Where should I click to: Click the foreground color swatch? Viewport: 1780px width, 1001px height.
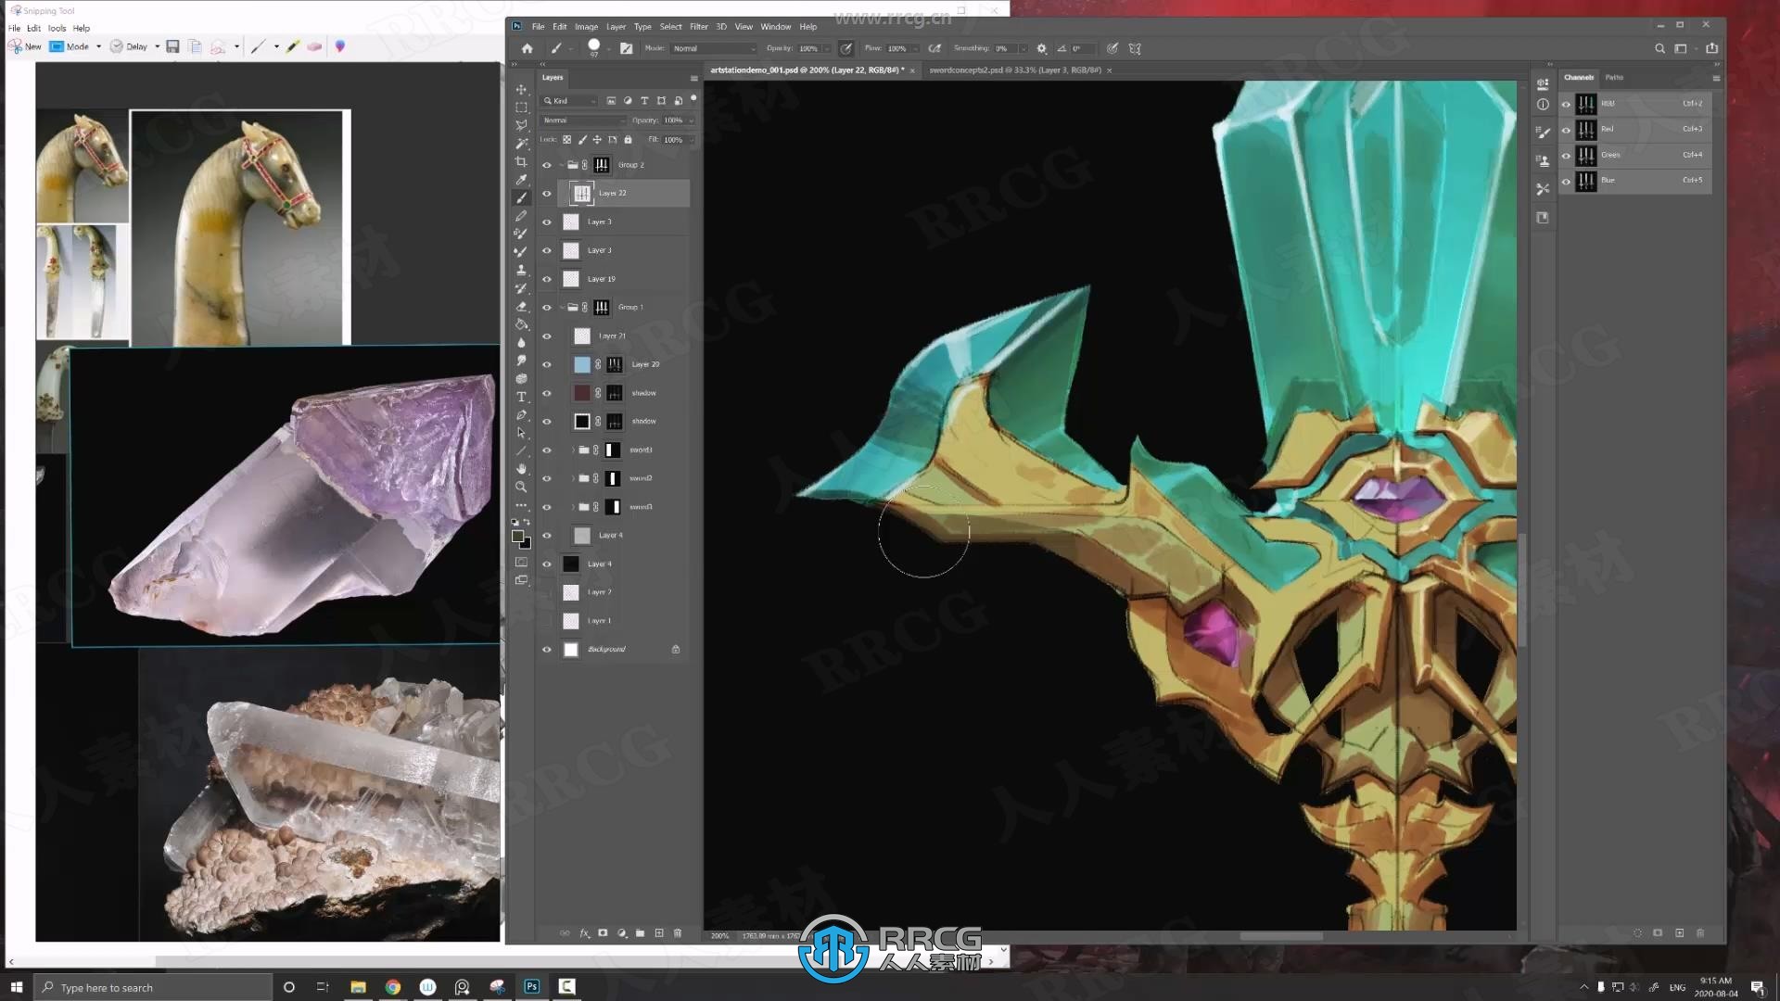[517, 537]
